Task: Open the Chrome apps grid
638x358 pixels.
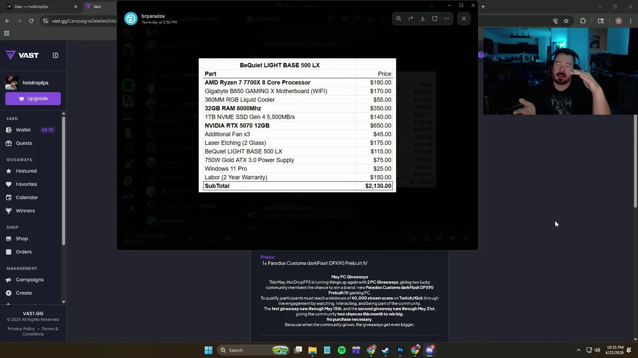Action: click(6, 33)
